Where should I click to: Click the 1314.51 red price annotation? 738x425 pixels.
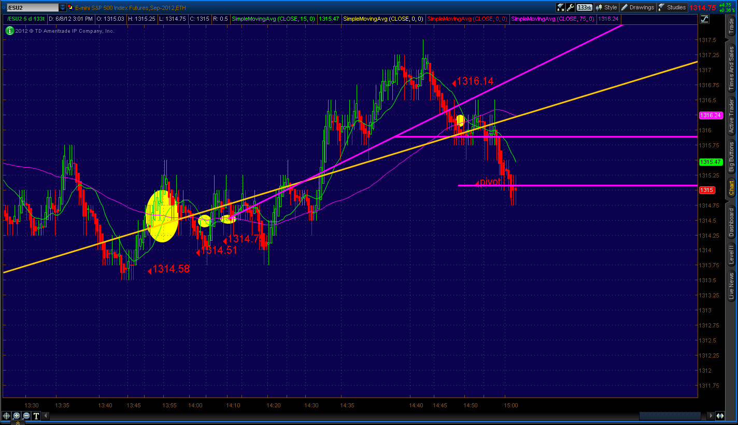point(219,251)
